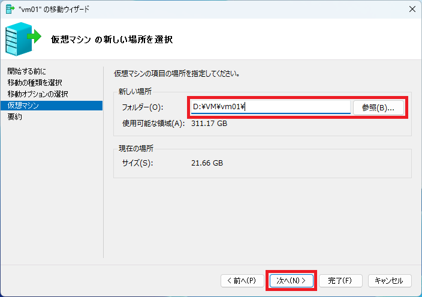Screen dimensions: 422x297
Task: Click the 21.66 GB size value
Action: (207, 163)
